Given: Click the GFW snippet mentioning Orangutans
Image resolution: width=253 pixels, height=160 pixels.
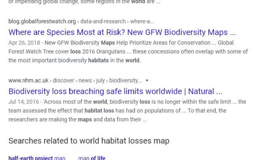Looking at the screenshot, I should [x=128, y=51].
